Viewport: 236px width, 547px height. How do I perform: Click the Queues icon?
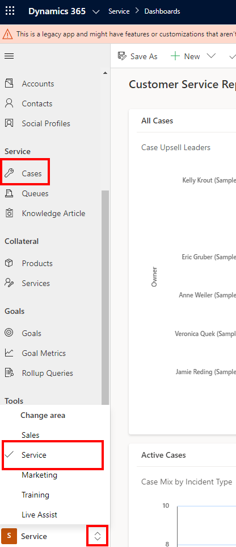(9, 193)
